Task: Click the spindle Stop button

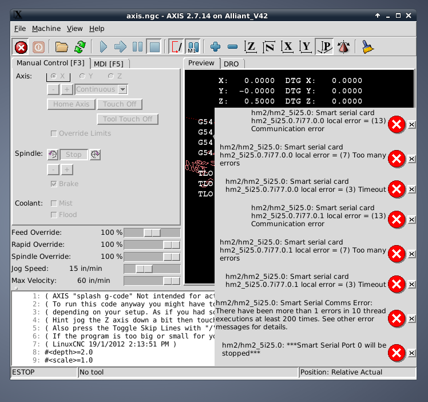Action: click(74, 155)
